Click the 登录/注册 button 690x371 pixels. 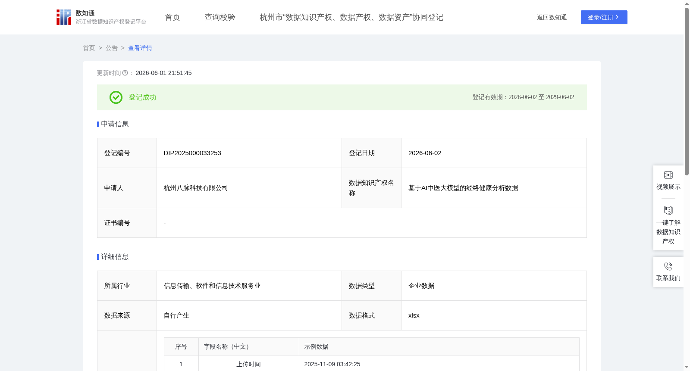(604, 17)
